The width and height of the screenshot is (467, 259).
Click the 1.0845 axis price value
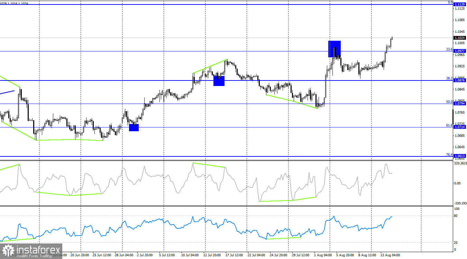459,89
